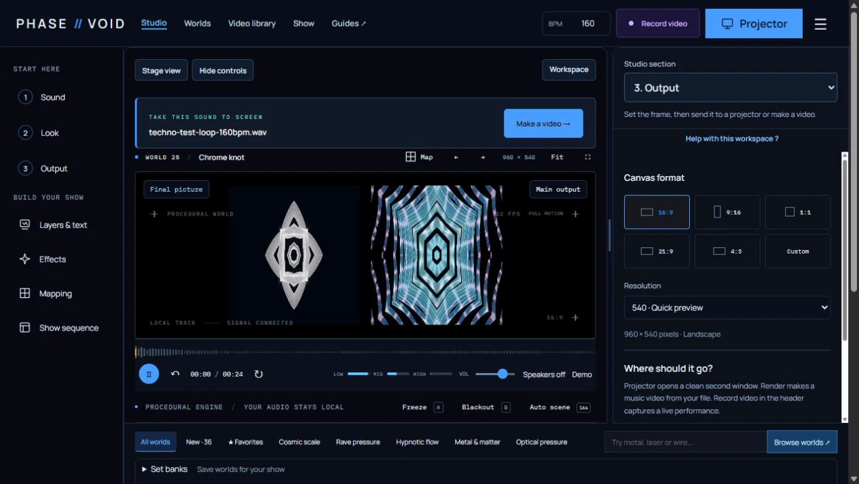The image size is (859, 484).
Task: Choose the 21:9 canvas format
Action: 657,251
